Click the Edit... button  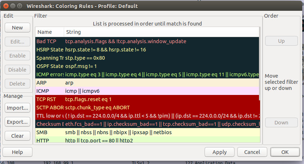coord(17,42)
